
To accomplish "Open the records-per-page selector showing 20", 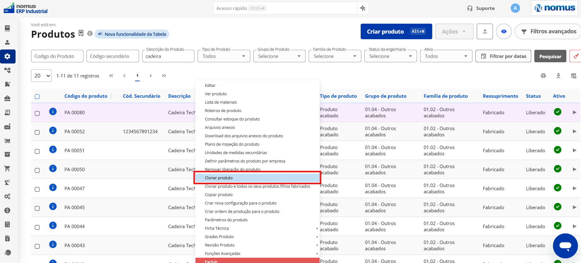I will click(x=41, y=76).
